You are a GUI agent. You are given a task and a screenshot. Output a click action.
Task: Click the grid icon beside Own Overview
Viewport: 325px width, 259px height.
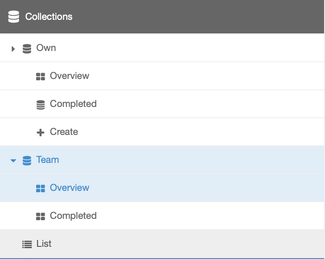tap(41, 76)
